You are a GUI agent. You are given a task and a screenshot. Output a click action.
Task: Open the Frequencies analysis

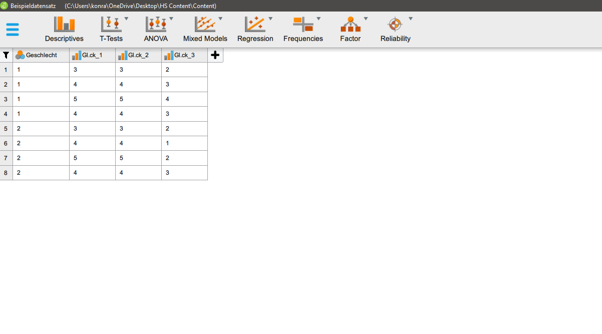[303, 29]
